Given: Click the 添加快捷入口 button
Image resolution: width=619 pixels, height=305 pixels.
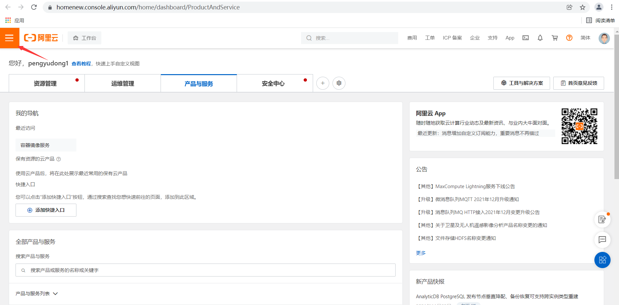Looking at the screenshot, I should tap(46, 210).
